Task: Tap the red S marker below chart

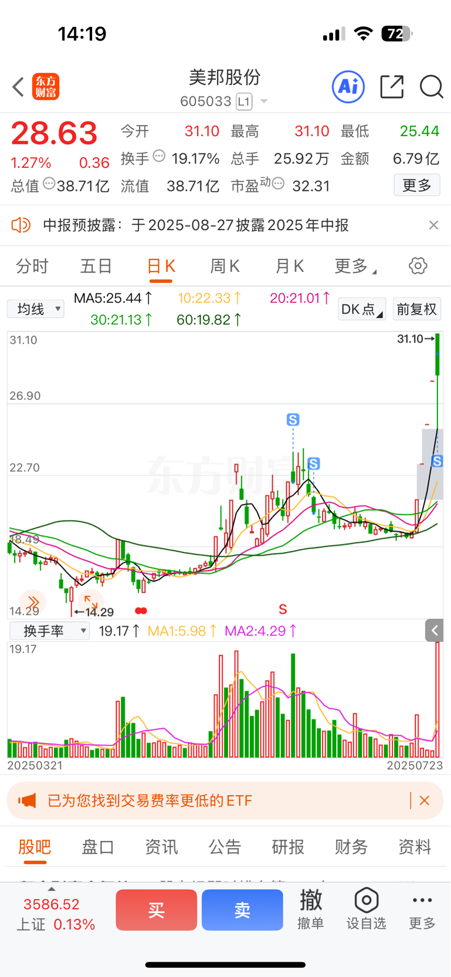Action: [283, 610]
